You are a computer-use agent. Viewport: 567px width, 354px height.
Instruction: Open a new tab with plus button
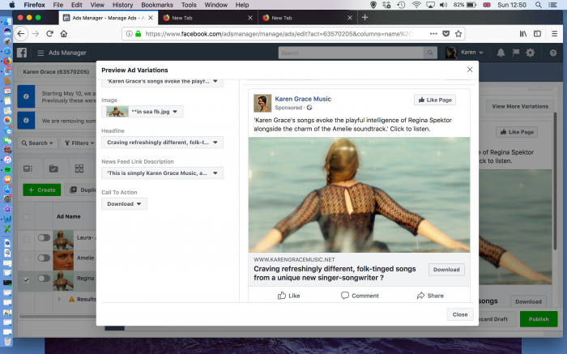tap(364, 17)
